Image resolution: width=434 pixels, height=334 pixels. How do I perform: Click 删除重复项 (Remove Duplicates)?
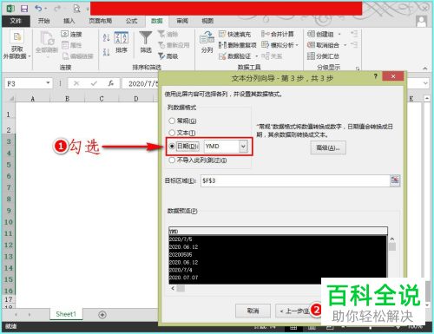tap(237, 45)
